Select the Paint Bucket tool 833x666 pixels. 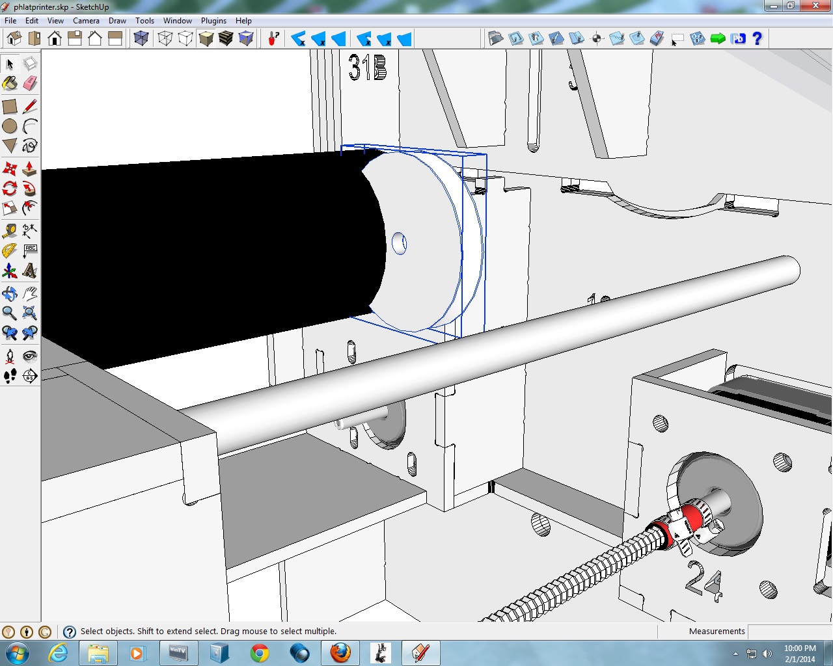(10, 84)
